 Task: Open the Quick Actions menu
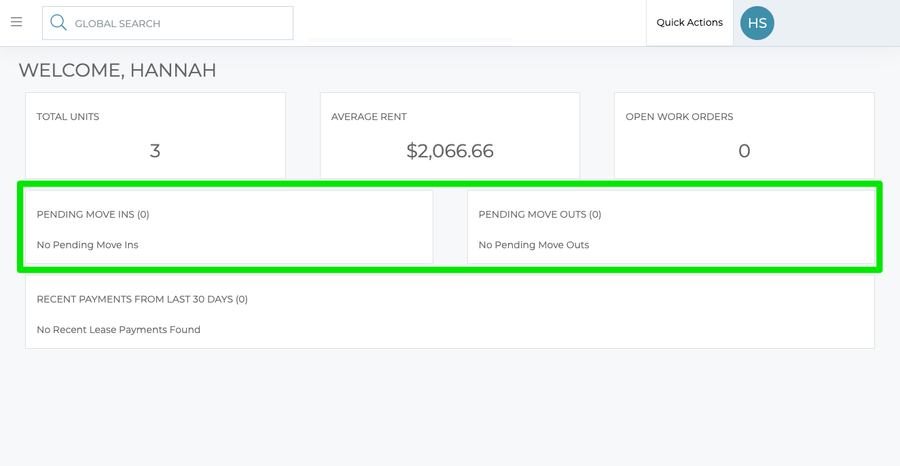click(x=689, y=22)
